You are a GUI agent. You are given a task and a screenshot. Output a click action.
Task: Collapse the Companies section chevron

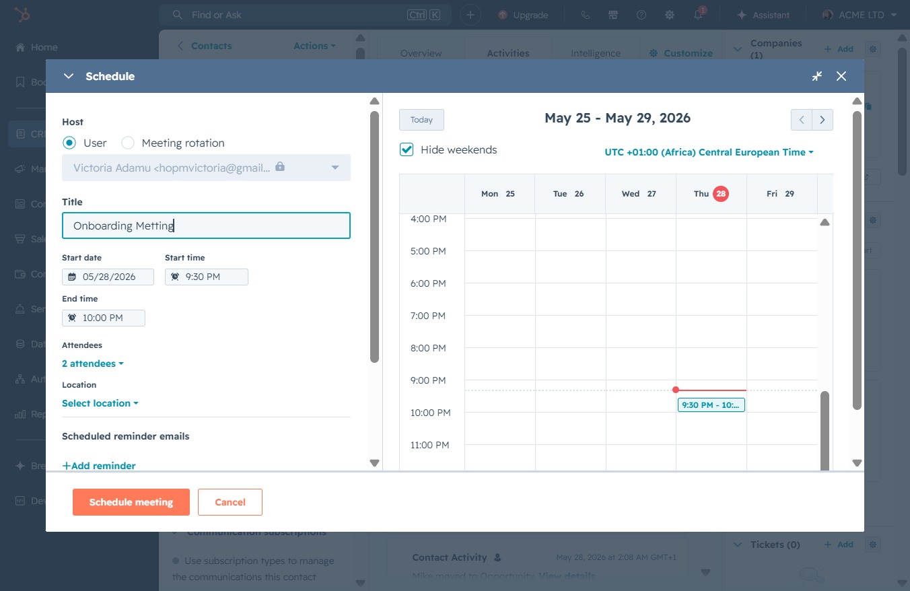[738, 49]
